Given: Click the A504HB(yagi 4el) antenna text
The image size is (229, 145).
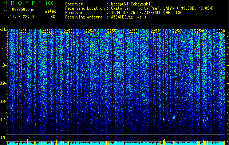Looking at the screenshot, I should point(129,17).
